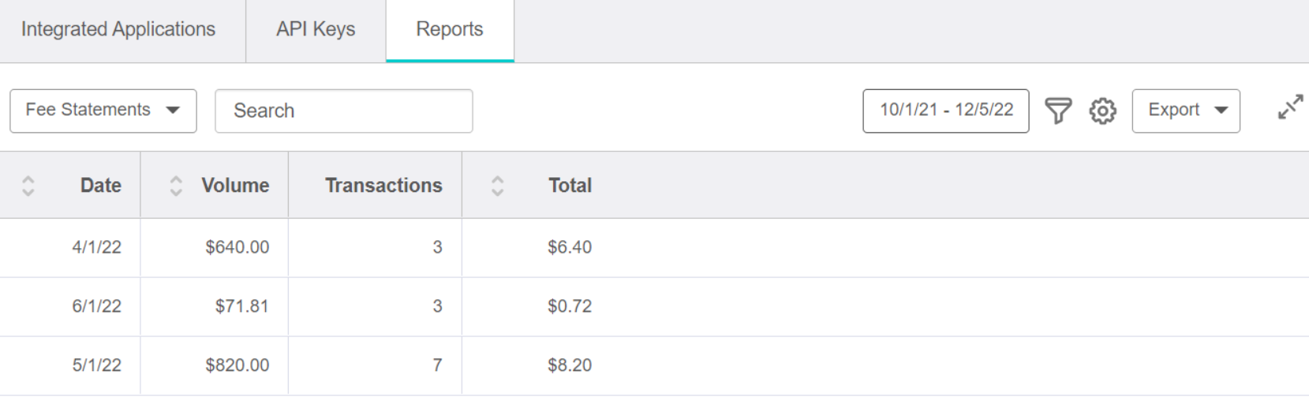Screen dimensions: 1309x397
Task: Open the filter funnel icon
Action: click(1058, 111)
